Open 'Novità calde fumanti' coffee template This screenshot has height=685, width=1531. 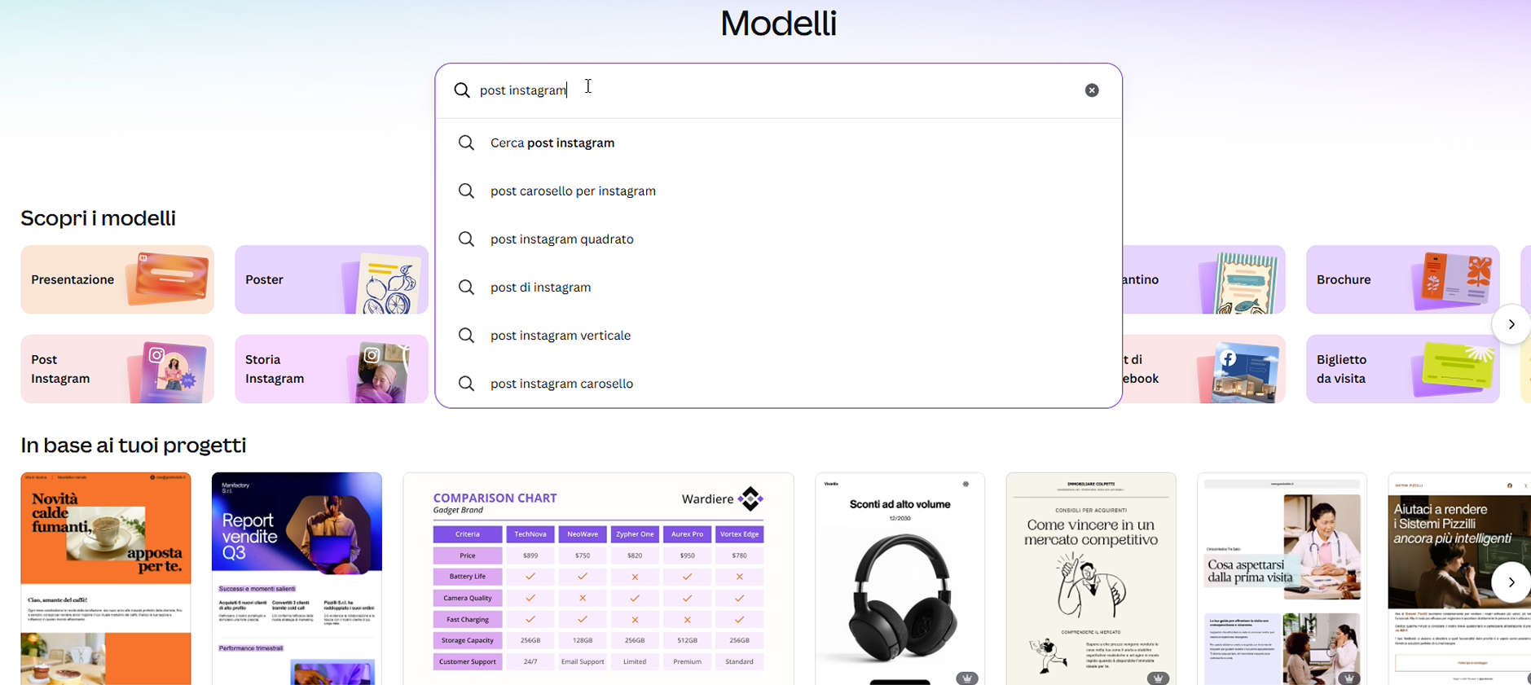pos(106,578)
